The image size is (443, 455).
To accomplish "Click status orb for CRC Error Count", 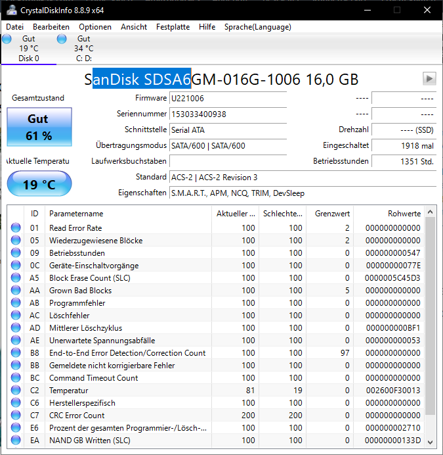I will 16,415.
